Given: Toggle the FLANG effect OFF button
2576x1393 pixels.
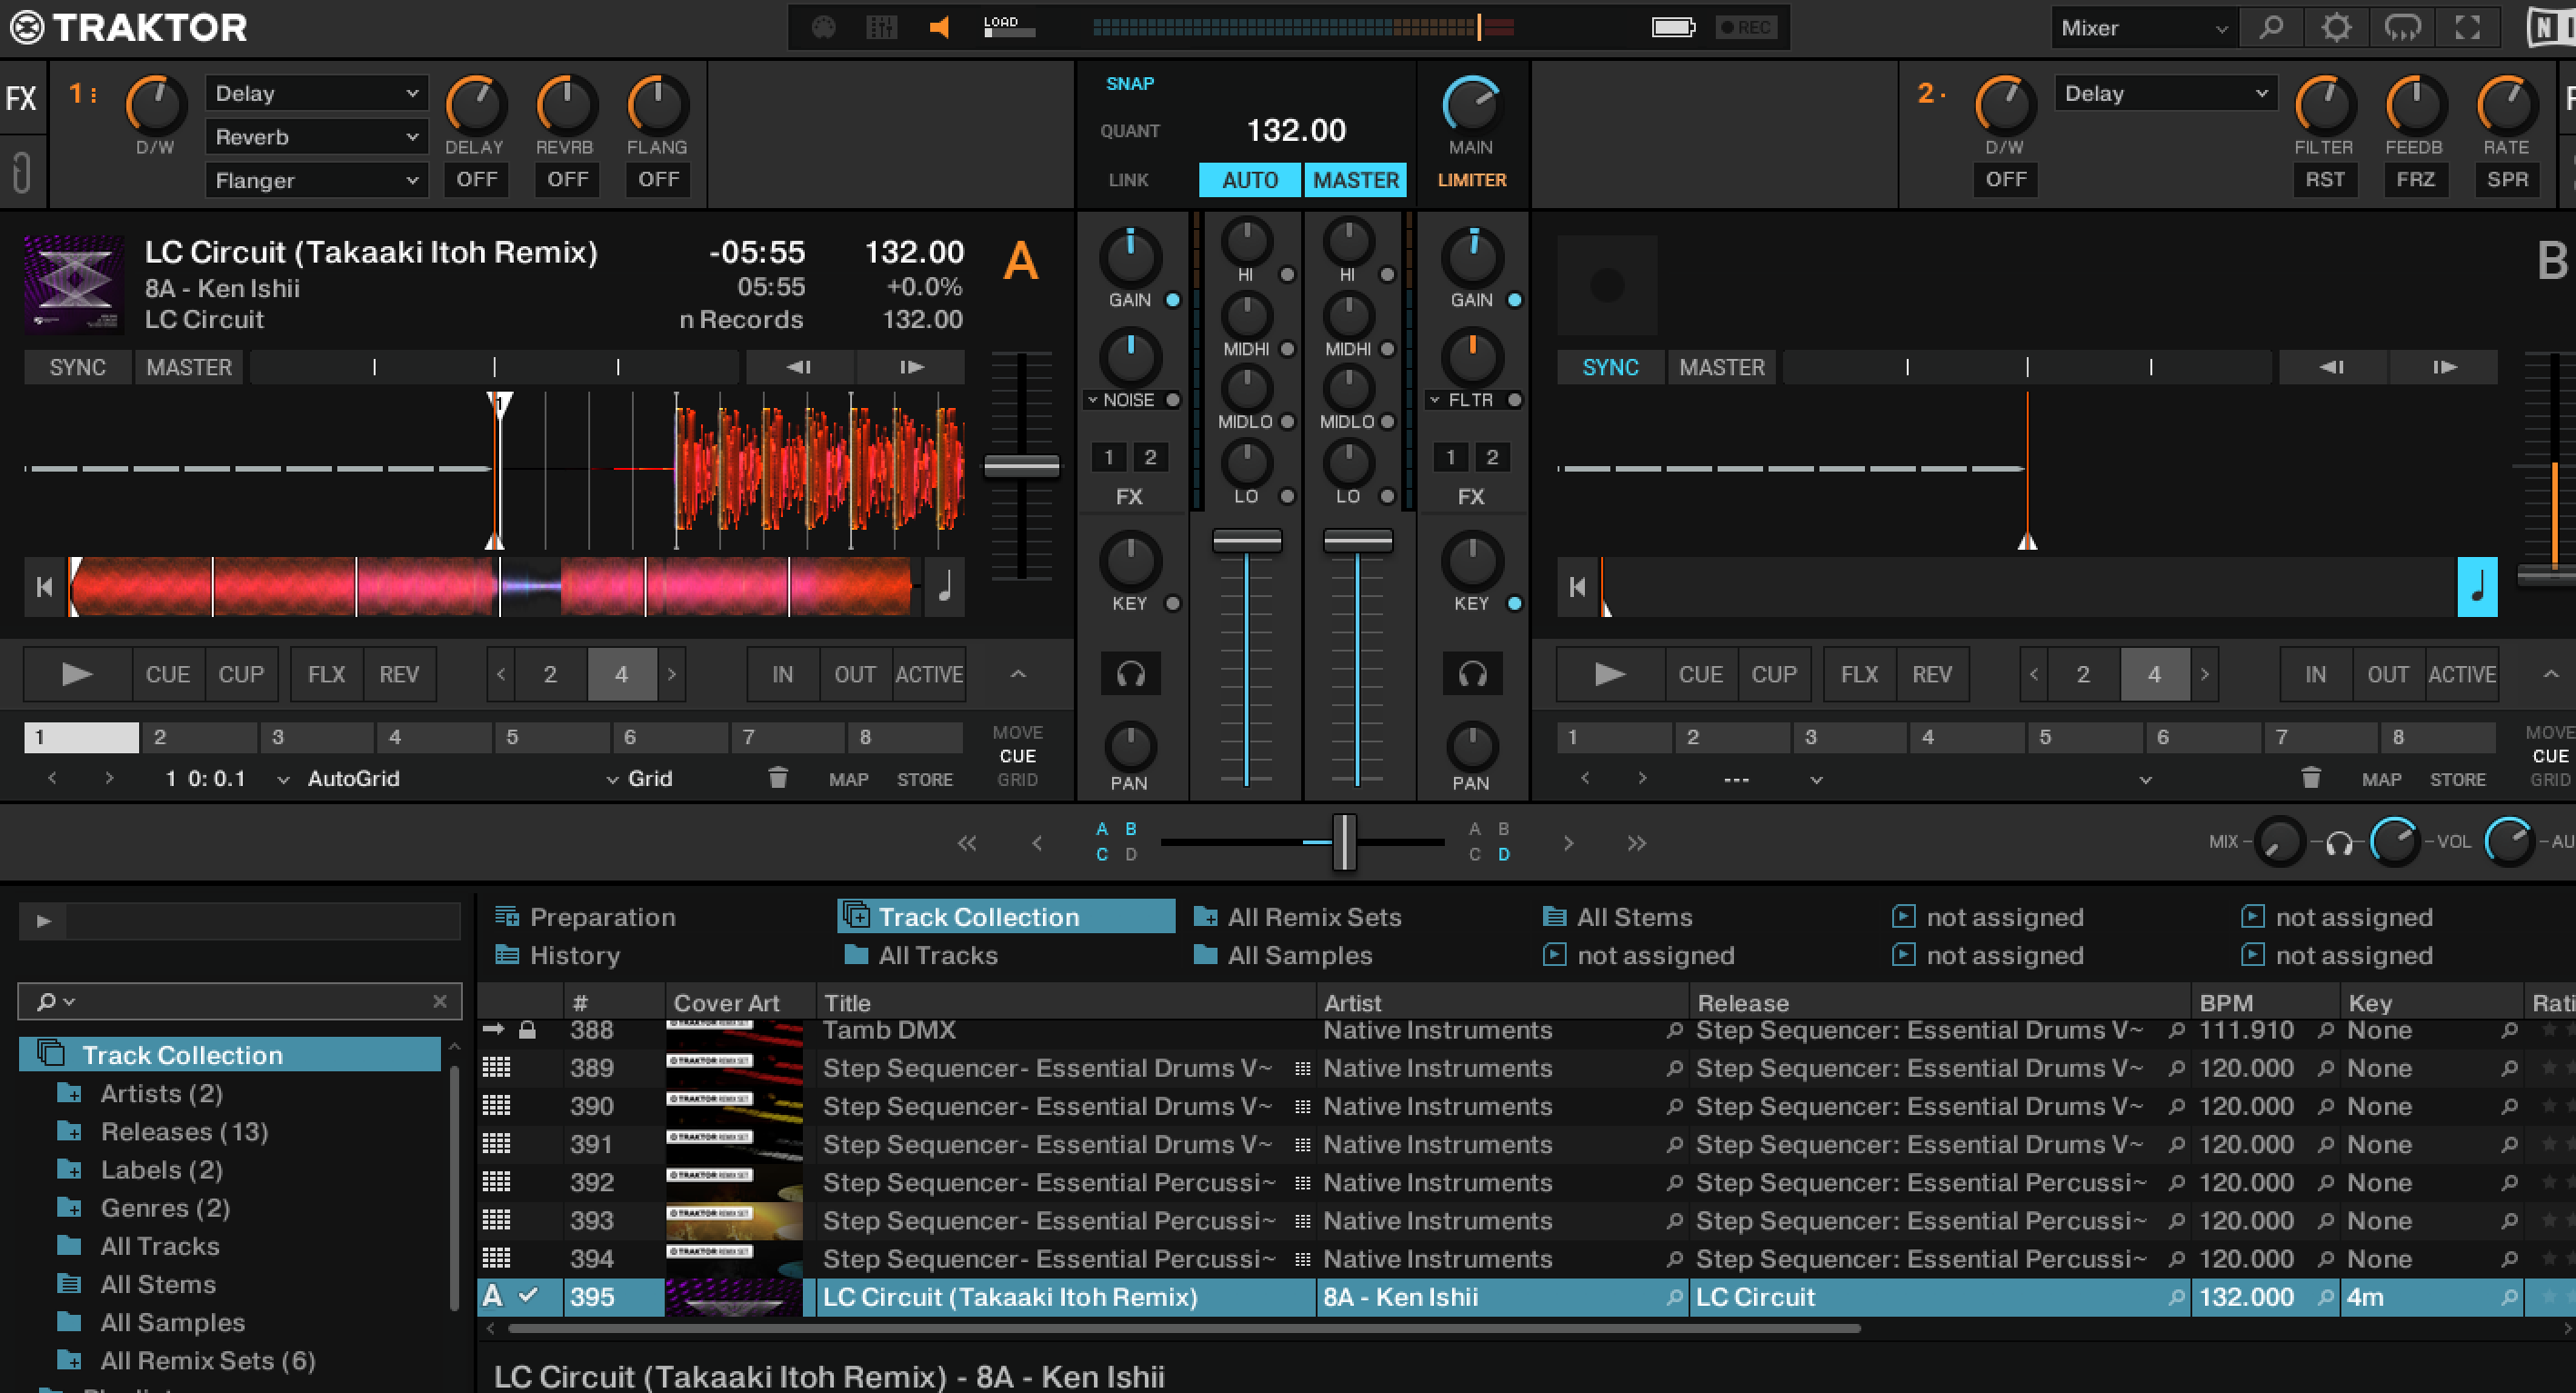Looking at the screenshot, I should click(x=658, y=179).
